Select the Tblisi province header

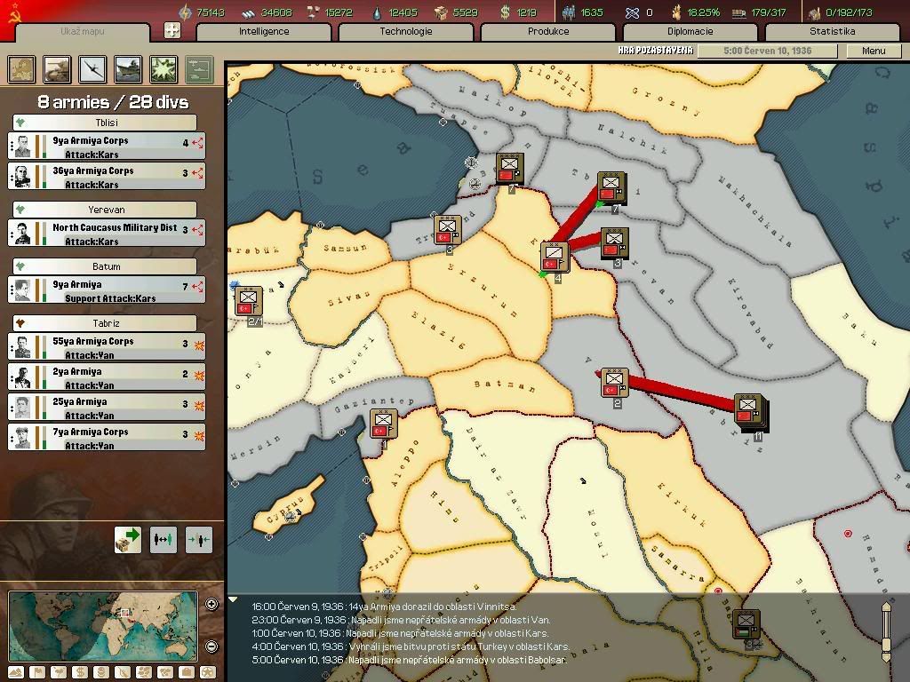(x=105, y=123)
